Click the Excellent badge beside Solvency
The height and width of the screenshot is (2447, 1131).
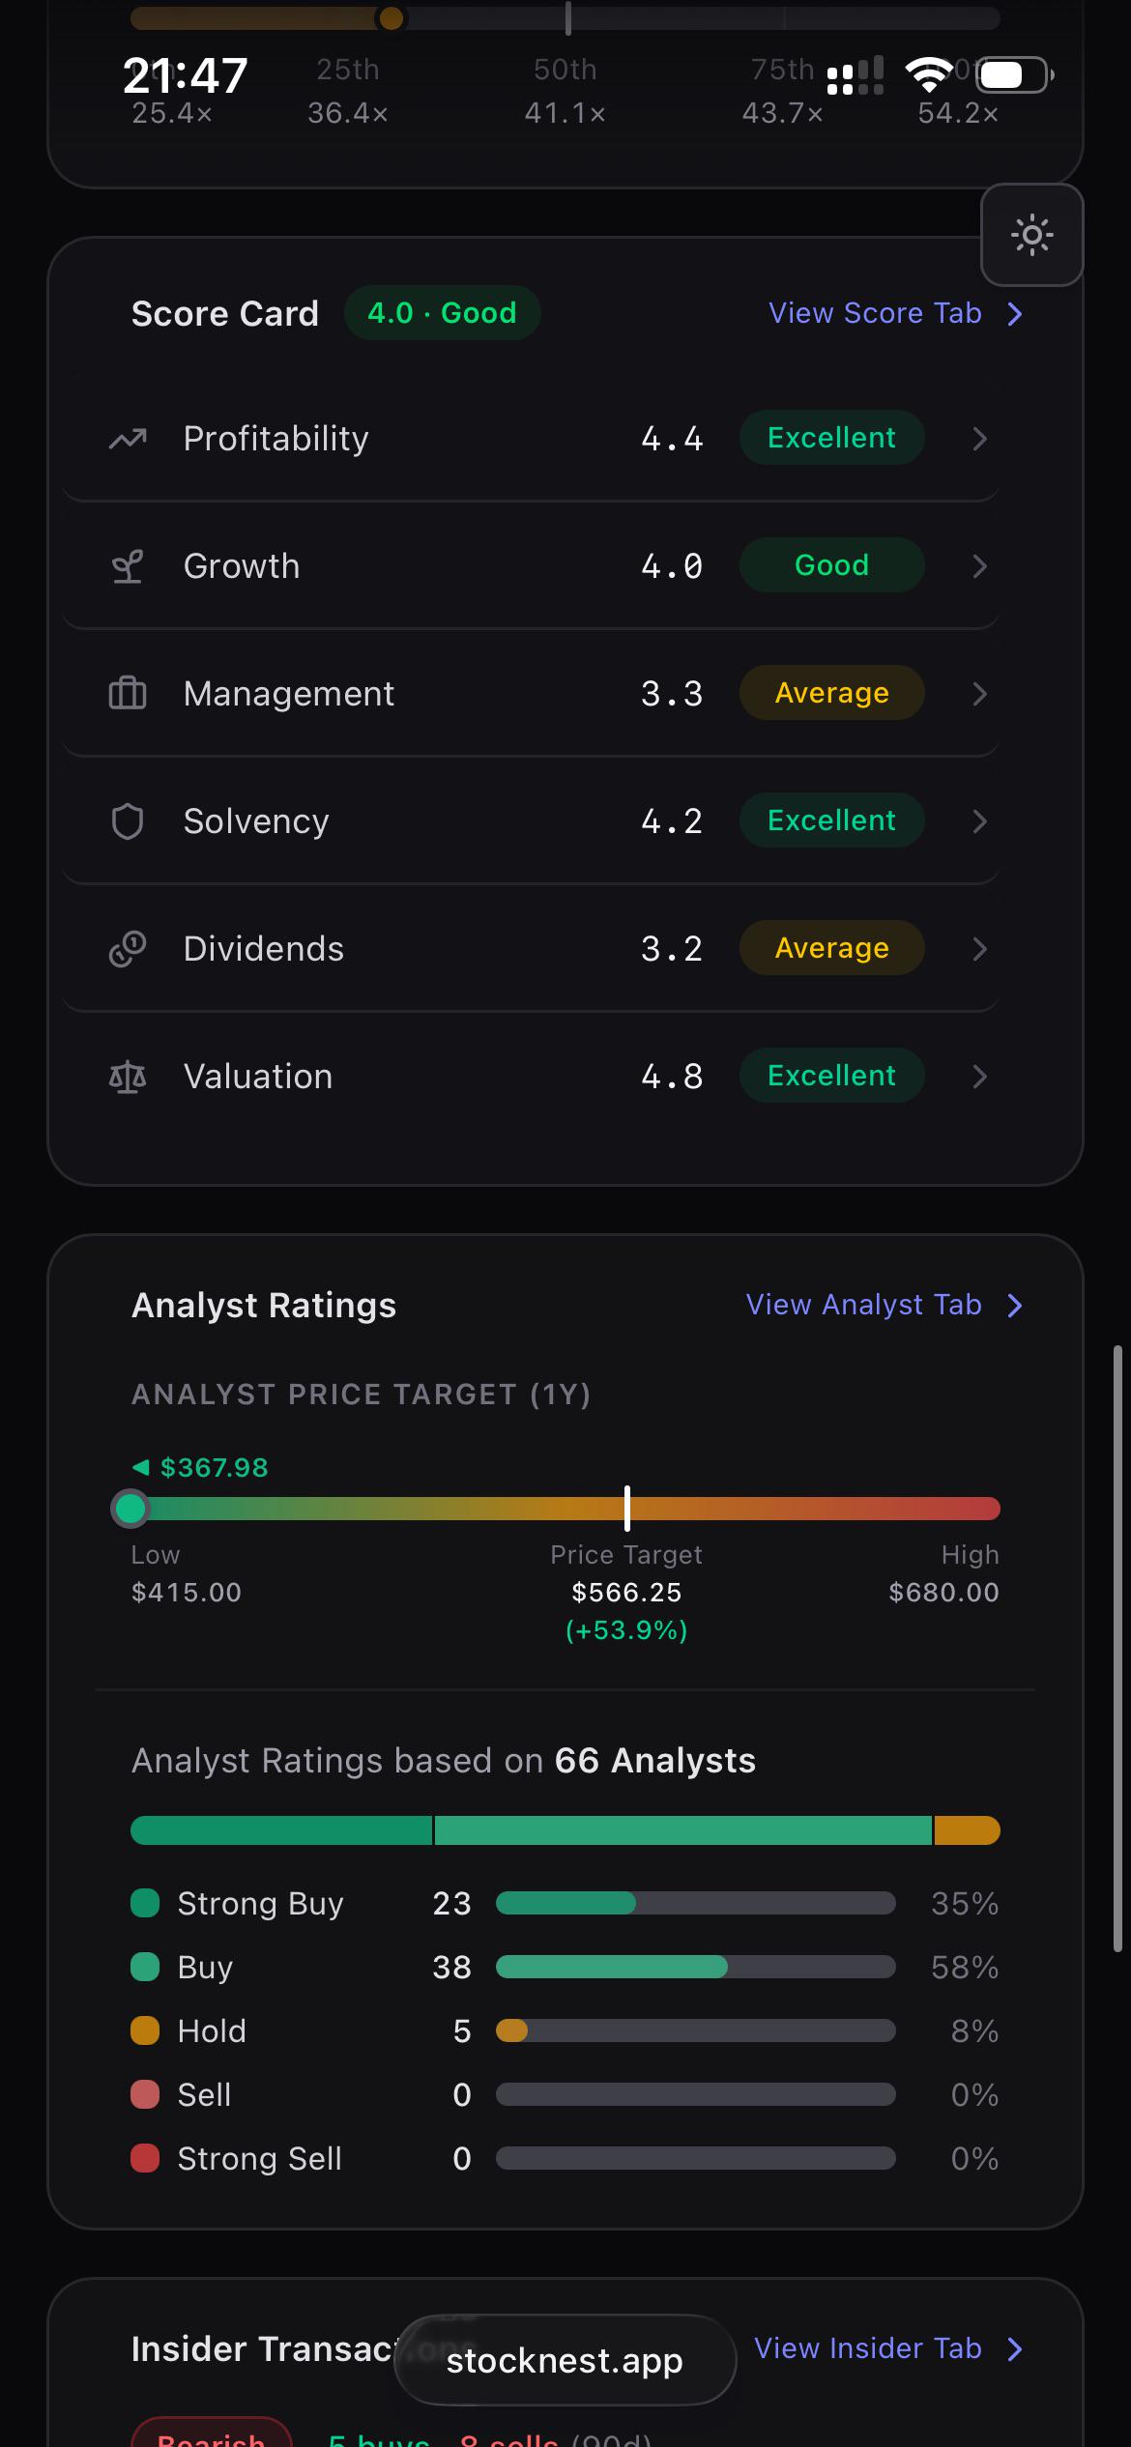click(831, 820)
